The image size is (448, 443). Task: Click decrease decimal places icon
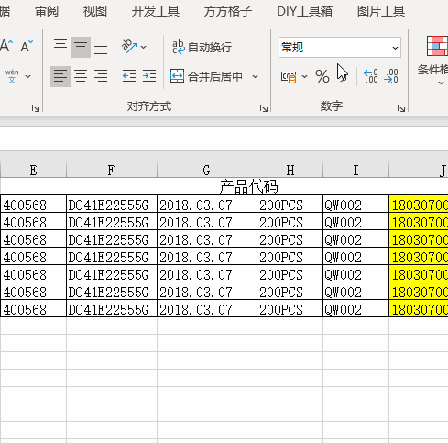391,76
